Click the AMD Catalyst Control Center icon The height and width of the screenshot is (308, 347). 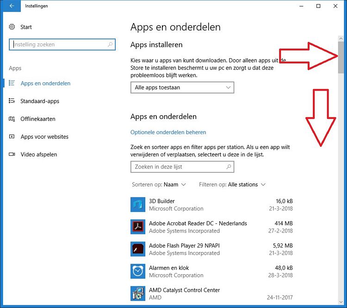pos(138,294)
